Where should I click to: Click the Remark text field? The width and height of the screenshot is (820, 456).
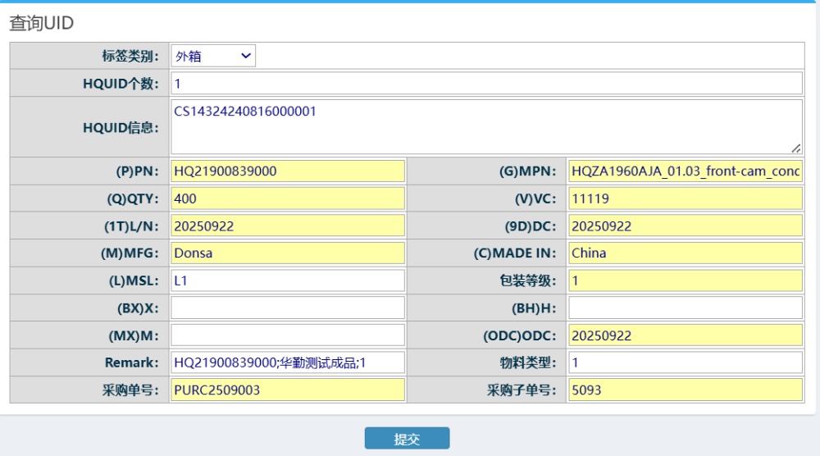click(288, 363)
